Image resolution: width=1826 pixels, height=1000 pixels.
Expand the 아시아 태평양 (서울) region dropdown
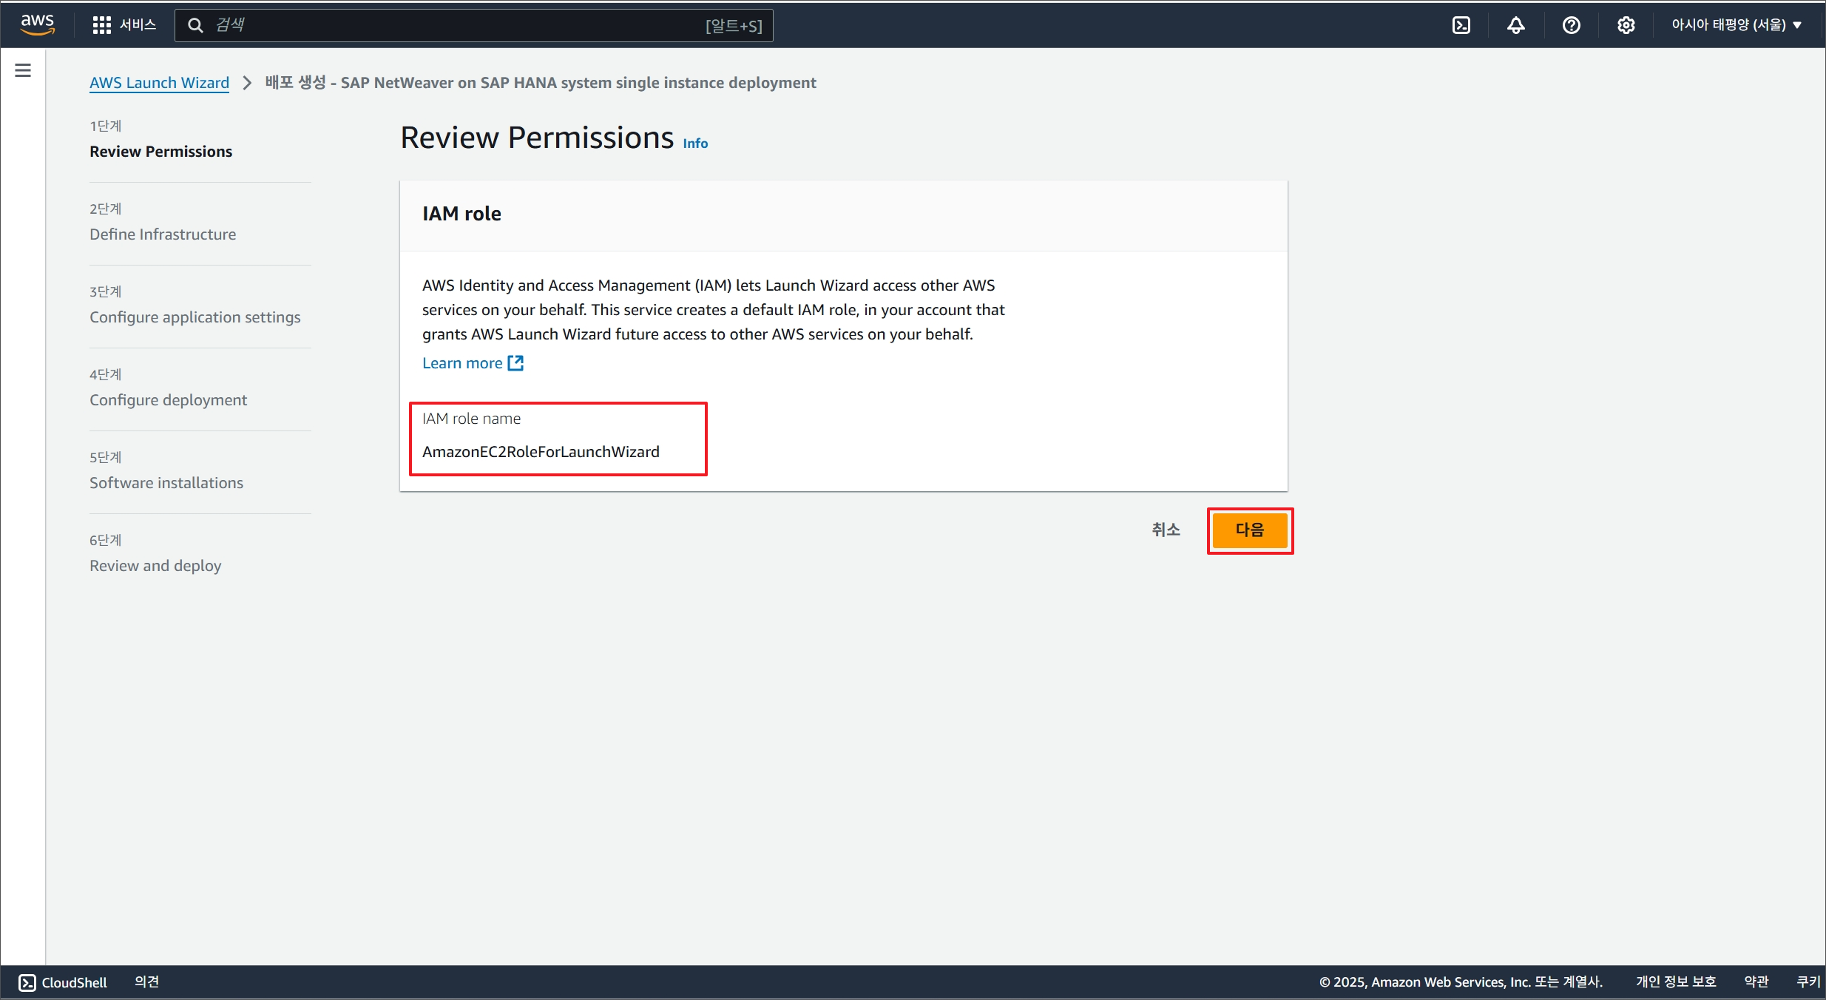(1736, 25)
